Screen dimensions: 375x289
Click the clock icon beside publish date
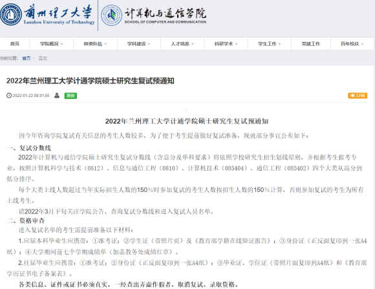[9, 96]
